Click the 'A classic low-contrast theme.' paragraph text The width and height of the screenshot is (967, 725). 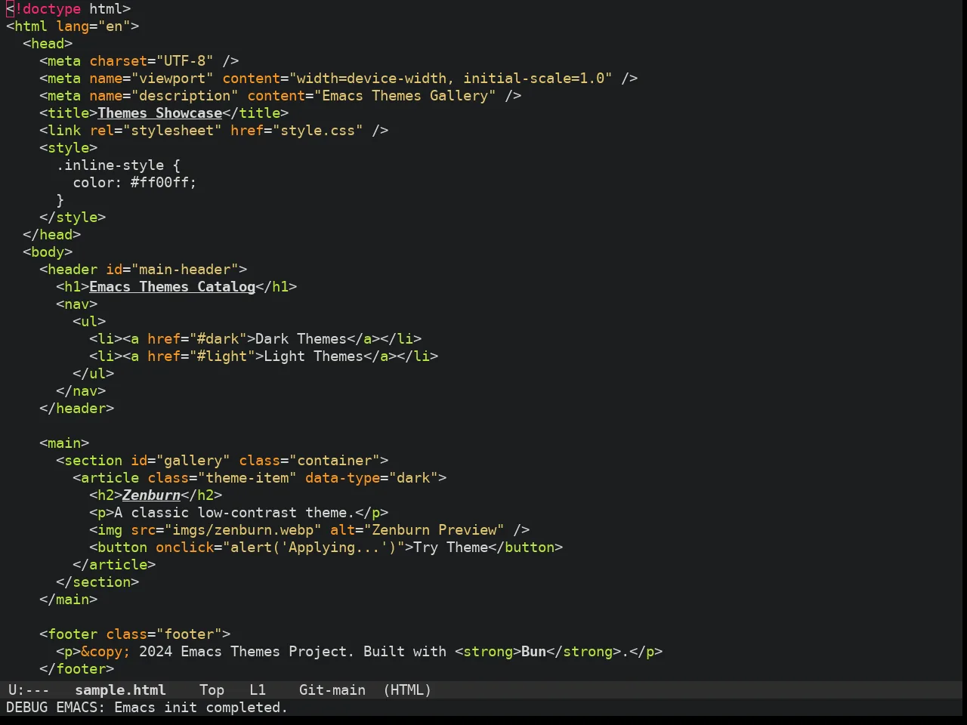click(x=235, y=512)
